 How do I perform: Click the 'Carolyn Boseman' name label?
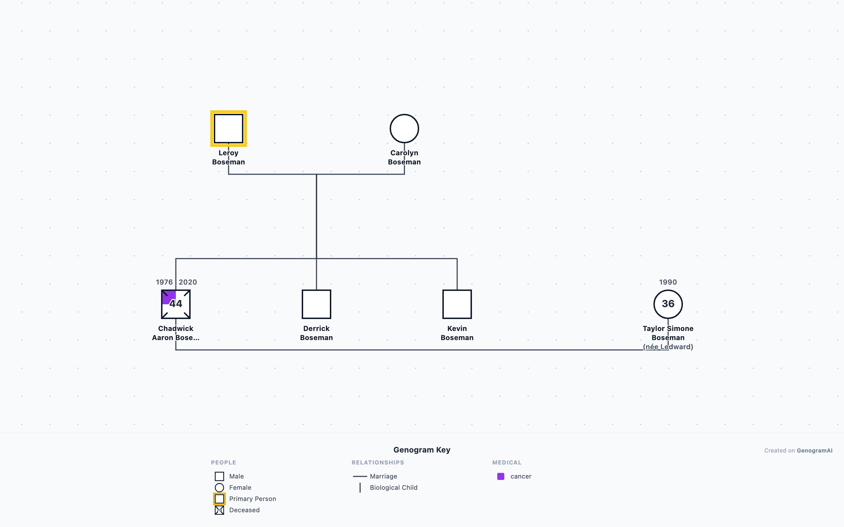click(404, 157)
